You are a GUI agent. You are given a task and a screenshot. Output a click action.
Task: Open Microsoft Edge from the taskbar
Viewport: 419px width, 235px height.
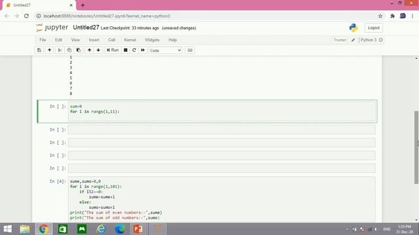pyautogui.click(x=120, y=229)
